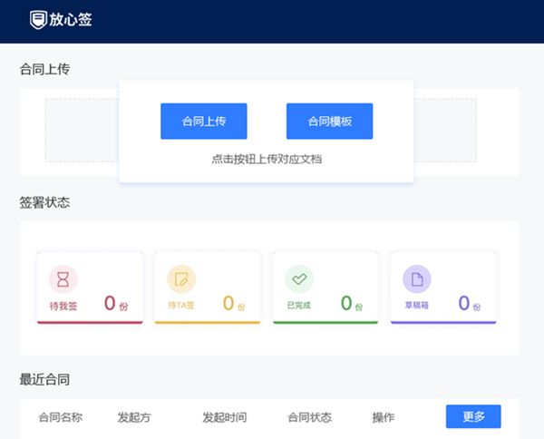This screenshot has width=544, height=439.
Task: Open the 已完成 label text
Action: coord(298,306)
